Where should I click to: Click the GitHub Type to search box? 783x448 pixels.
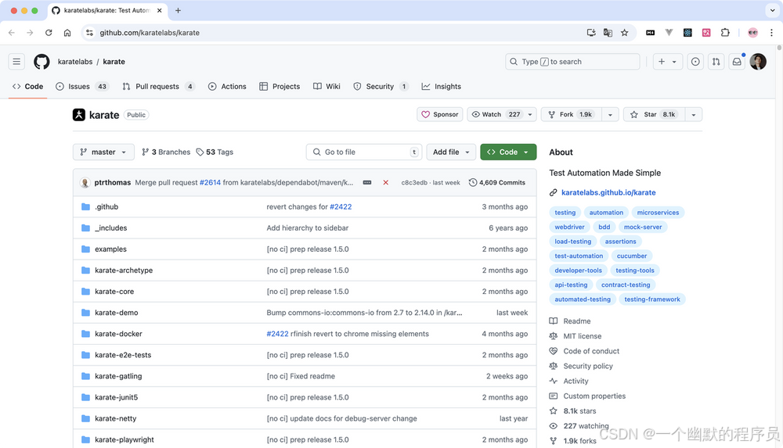pyautogui.click(x=572, y=61)
